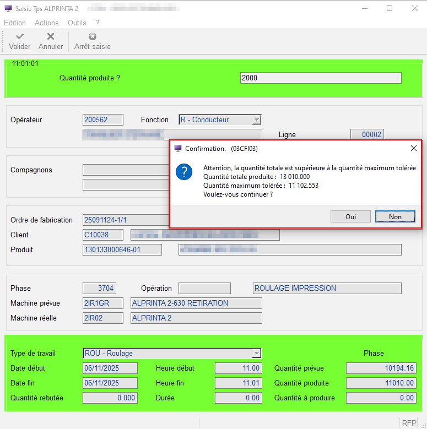Viewport: 427px width, 429px height.
Task: Click the Annuler X icon
Action: (x=51, y=36)
